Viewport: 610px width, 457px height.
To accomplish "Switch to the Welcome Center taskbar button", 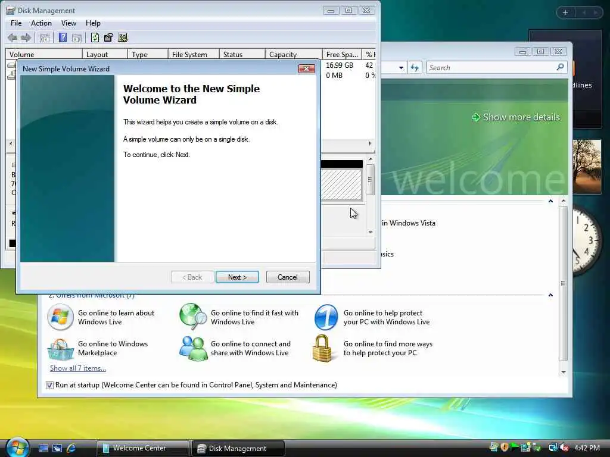I will tap(142, 448).
